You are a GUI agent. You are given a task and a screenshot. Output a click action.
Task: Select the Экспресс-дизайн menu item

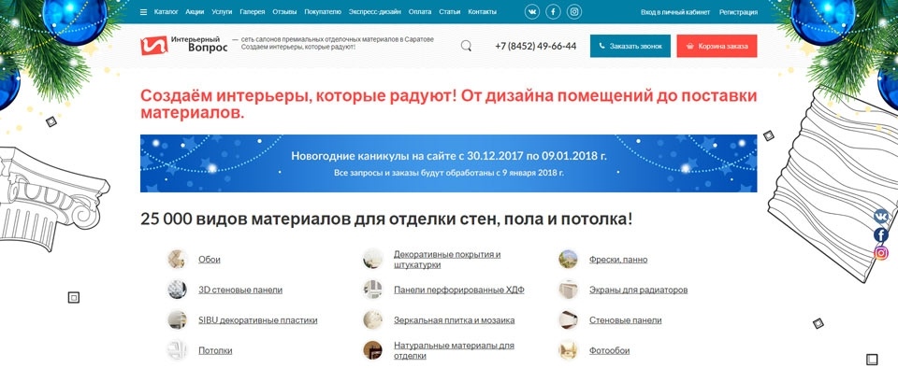tap(374, 12)
